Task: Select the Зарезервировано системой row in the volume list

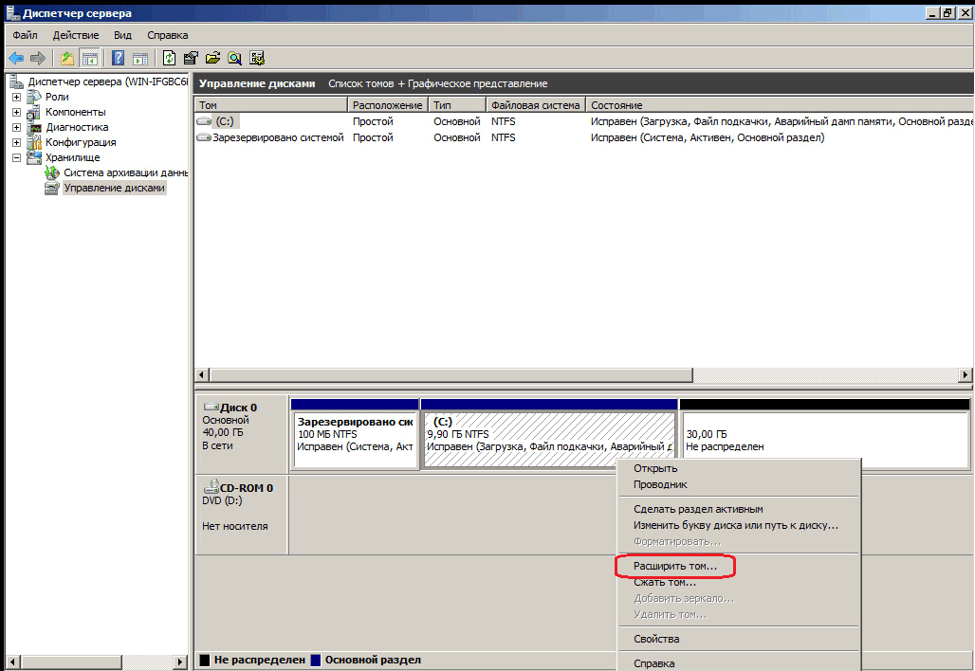Action: tap(584, 138)
